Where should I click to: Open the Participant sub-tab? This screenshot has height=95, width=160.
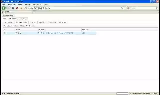click(63, 22)
